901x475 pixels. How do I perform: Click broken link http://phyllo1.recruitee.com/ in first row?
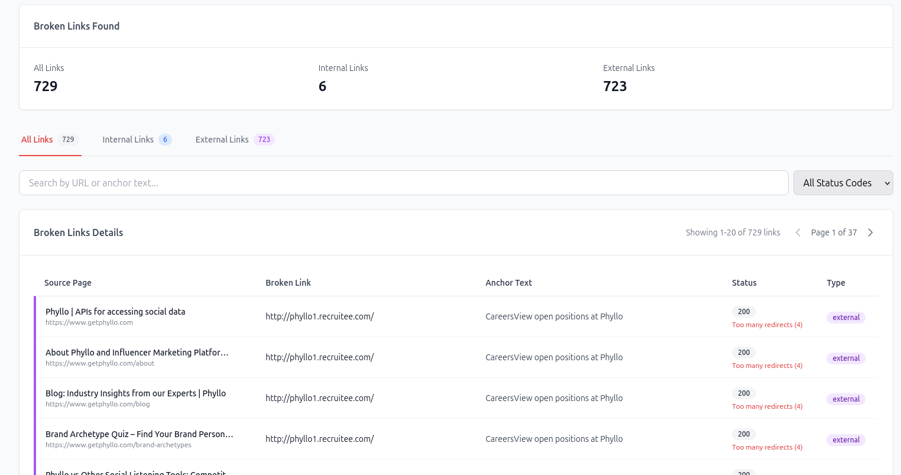[x=319, y=316]
